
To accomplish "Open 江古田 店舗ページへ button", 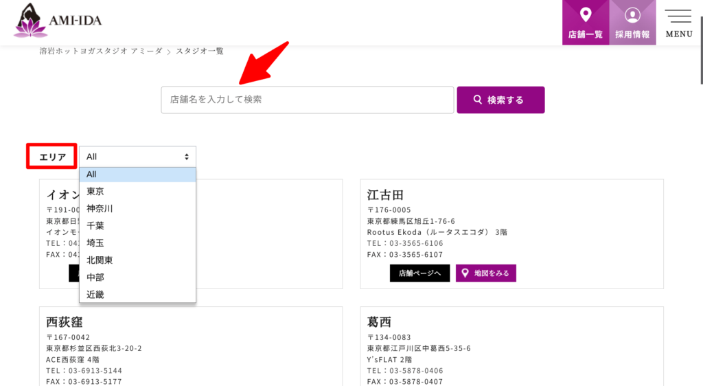I will [419, 273].
